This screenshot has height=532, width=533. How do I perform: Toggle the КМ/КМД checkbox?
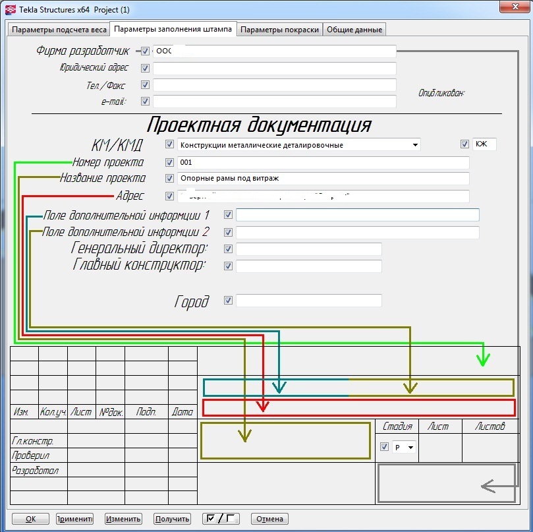(169, 144)
